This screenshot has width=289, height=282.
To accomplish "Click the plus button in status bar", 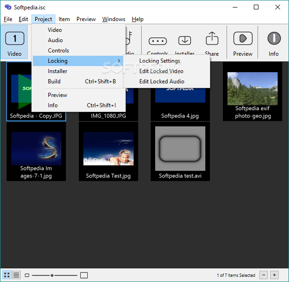I will tap(274, 275).
